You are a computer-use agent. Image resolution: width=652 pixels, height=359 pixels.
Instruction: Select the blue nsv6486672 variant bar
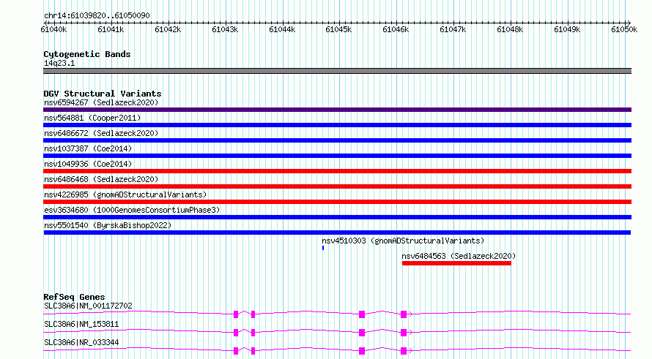337,140
